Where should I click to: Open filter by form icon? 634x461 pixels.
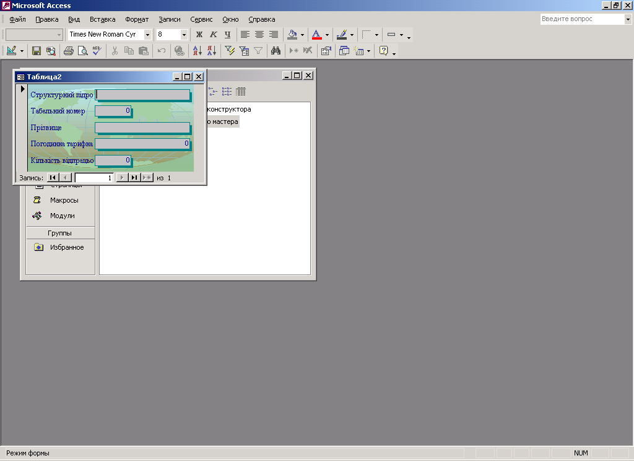(244, 51)
